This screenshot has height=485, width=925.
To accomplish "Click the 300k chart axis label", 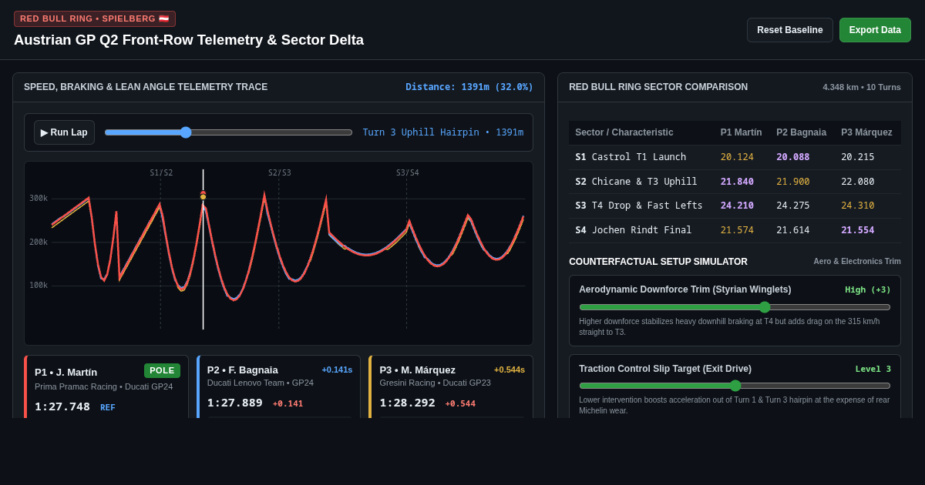I will point(39,199).
